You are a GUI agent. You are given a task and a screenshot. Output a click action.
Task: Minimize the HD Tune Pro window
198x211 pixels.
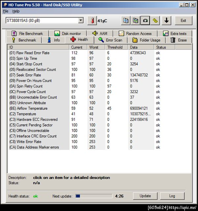point(181,5)
